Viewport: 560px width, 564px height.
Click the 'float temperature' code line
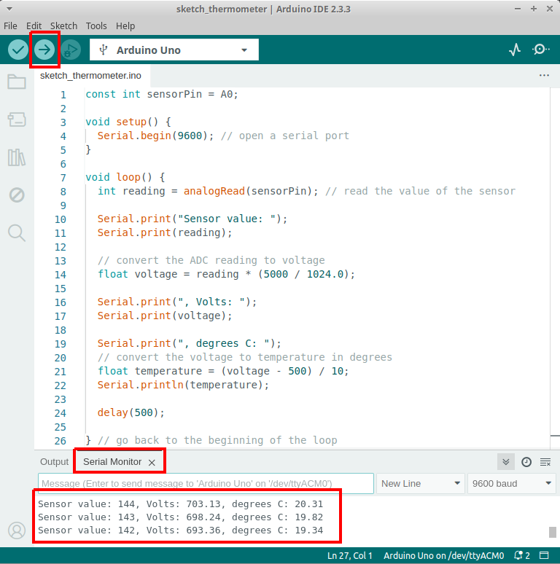(223, 371)
